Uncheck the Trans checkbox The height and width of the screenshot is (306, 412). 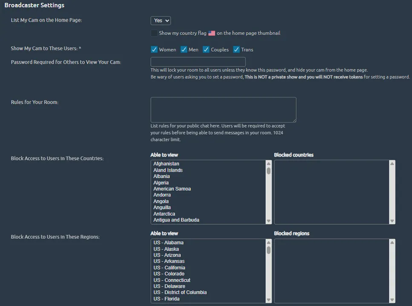[236, 49]
